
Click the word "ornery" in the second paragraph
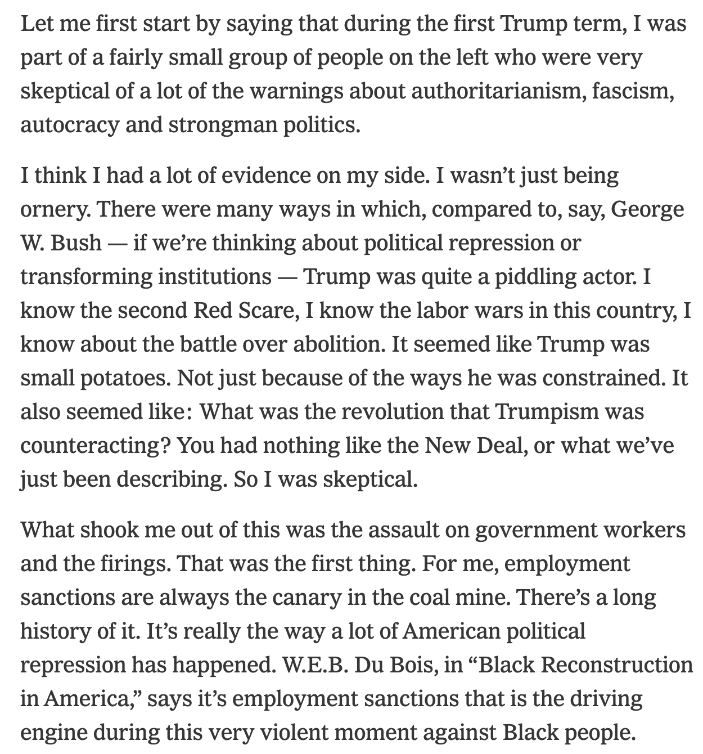point(54,210)
